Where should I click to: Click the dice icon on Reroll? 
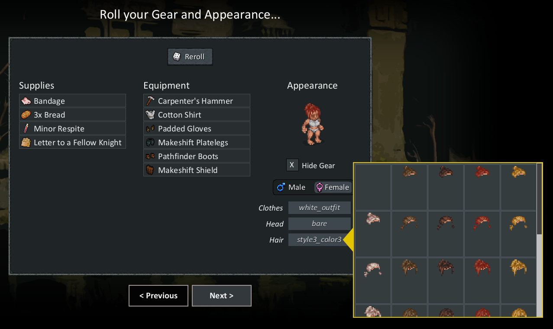coord(177,57)
